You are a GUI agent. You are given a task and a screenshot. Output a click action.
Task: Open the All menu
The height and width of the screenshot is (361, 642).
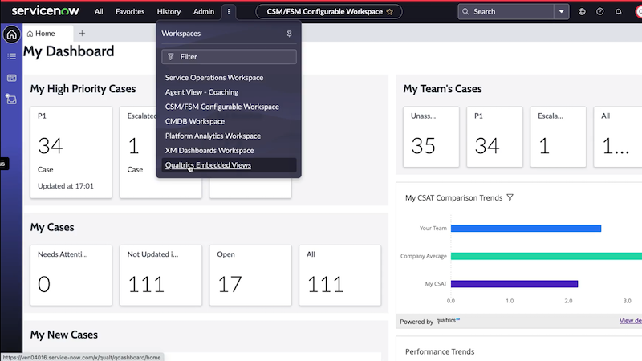99,12
